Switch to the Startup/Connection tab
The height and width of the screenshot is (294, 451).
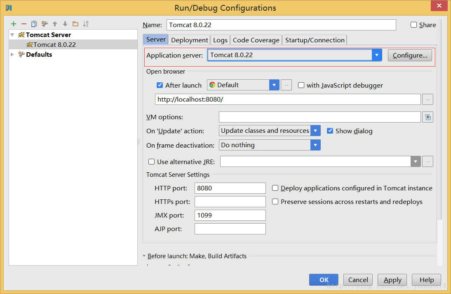click(x=315, y=40)
